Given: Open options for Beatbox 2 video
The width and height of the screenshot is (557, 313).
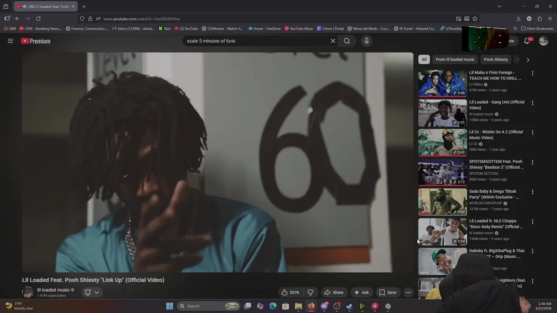Looking at the screenshot, I should [532, 162].
